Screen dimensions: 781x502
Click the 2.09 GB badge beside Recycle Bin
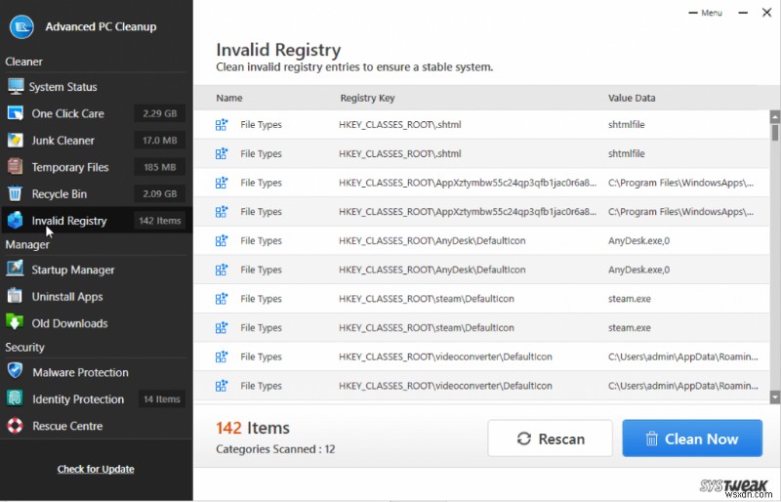160,194
